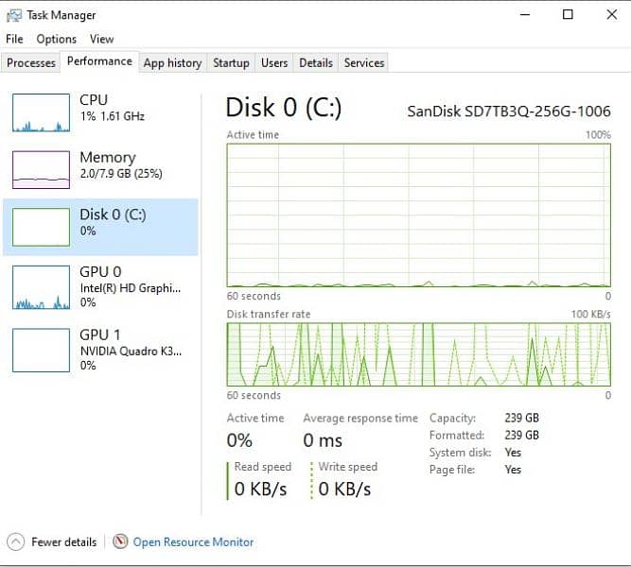Viewport: 631px width, 567px height.
Task: Go to the Startup tab
Action: click(x=231, y=63)
